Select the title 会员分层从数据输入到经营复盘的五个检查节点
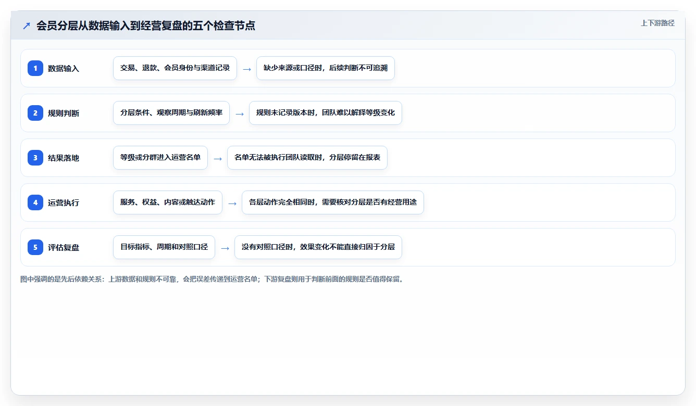 tap(146, 26)
